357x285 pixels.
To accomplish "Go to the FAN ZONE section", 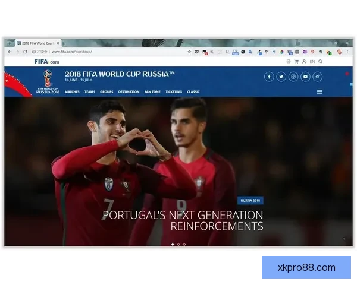I will pyautogui.click(x=152, y=92).
